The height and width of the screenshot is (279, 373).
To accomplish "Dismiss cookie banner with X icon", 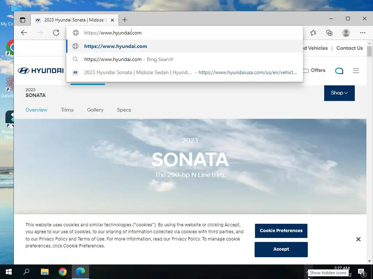I will tap(358, 239).
